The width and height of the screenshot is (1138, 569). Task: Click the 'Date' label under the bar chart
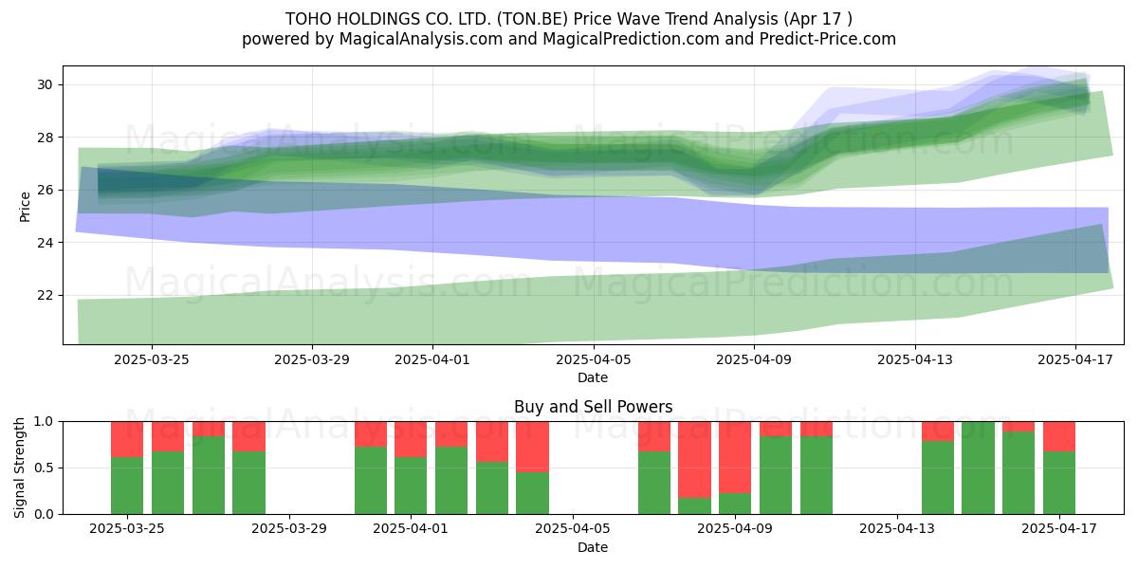pos(593,547)
